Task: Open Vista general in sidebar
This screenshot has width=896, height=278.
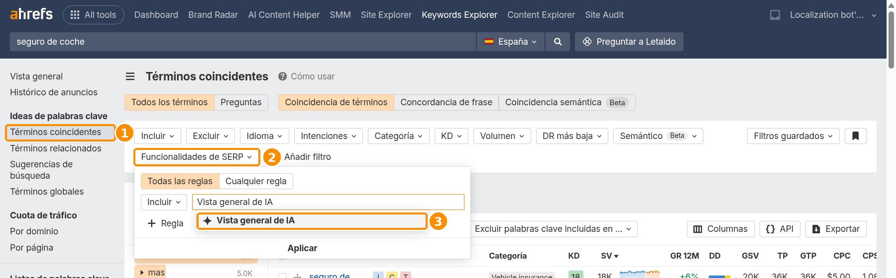Action: pyautogui.click(x=36, y=76)
